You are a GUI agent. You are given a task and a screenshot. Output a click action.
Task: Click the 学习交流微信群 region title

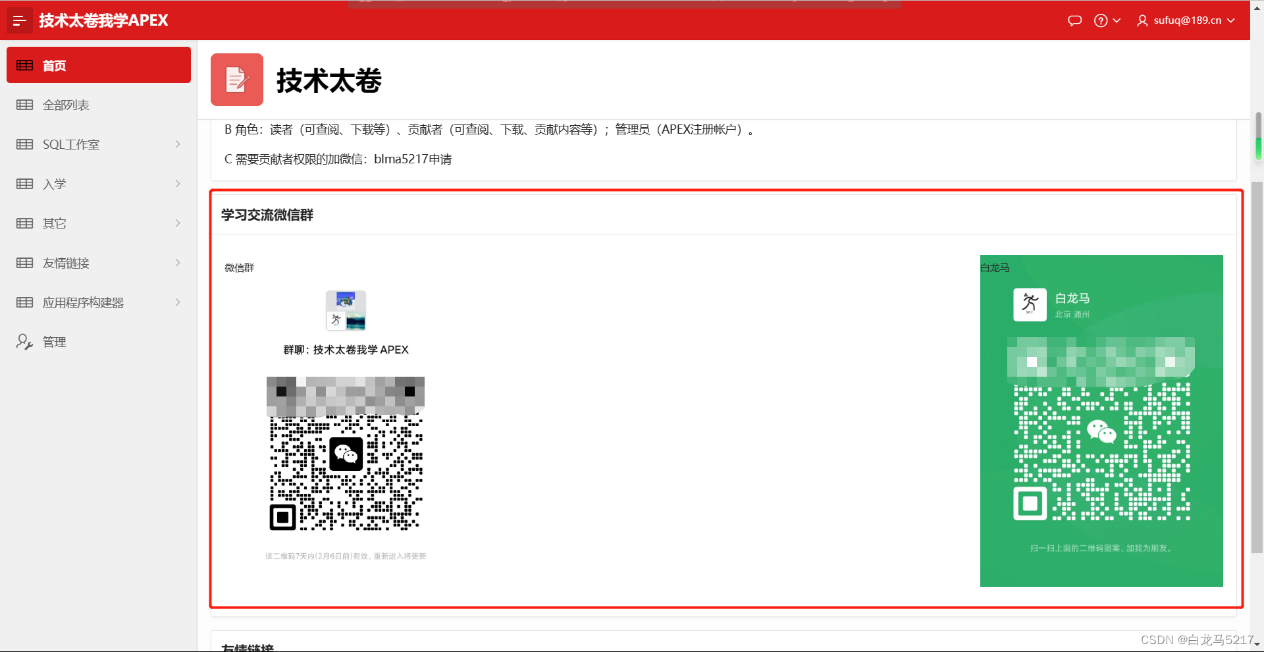(x=267, y=215)
